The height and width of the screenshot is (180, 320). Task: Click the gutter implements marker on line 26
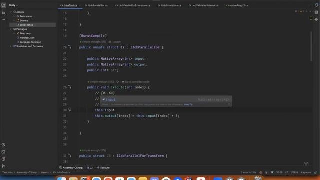tap(70, 87)
